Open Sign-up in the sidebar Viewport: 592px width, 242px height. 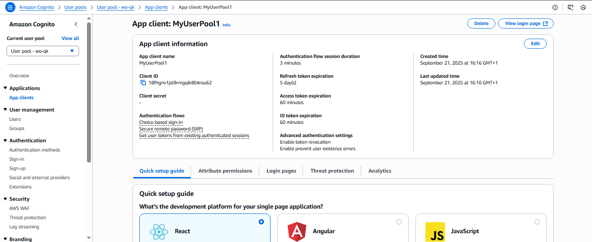(18, 169)
